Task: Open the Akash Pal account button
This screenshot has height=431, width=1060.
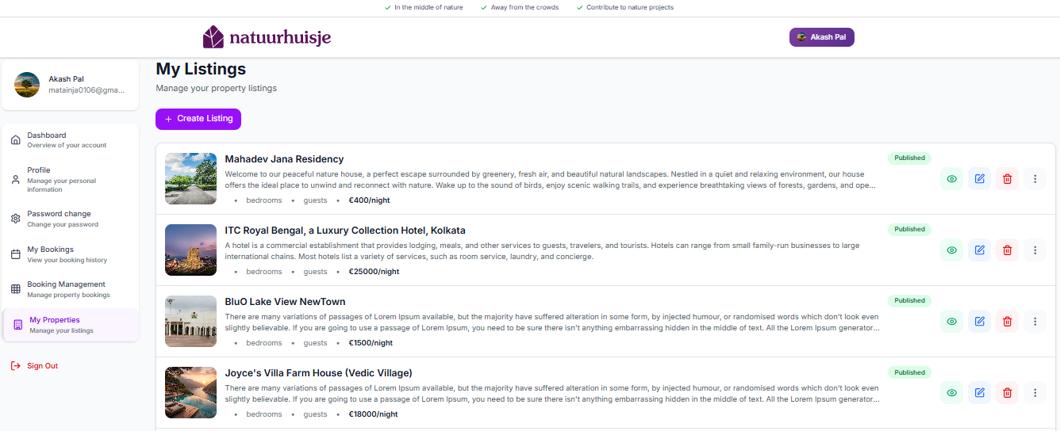Action: 821,37
